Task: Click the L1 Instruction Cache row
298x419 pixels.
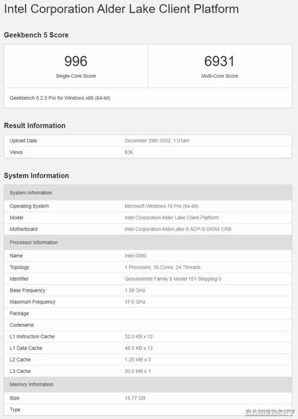Action: click(x=148, y=337)
